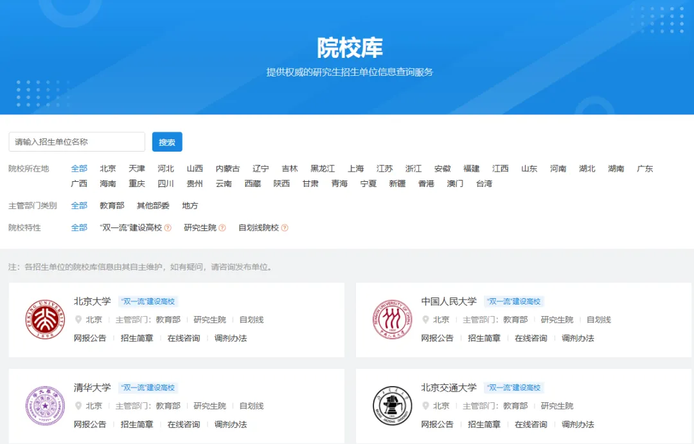
Task: Filter by location 内蒙古
Action: tap(227, 168)
